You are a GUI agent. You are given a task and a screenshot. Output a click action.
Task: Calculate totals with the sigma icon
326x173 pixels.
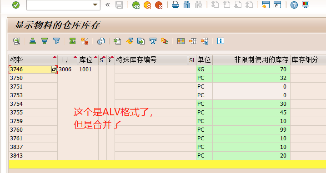[x=73, y=41]
